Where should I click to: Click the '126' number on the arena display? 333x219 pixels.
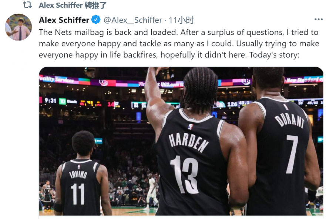(x=232, y=104)
